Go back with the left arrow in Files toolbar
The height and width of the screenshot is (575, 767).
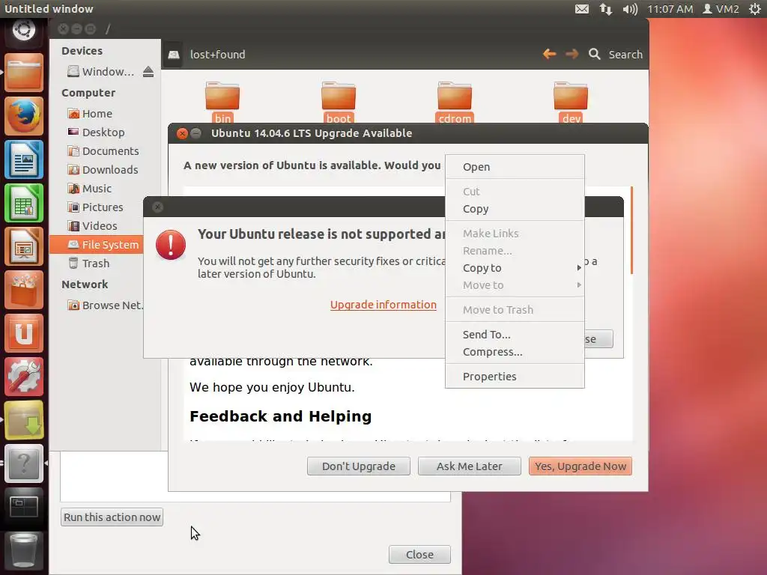pos(549,54)
